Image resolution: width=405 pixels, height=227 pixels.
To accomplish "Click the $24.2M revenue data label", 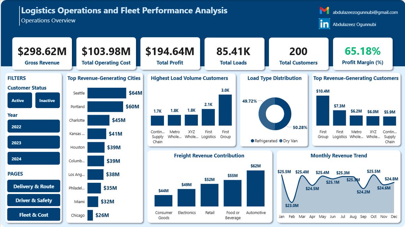I will pos(363,192).
